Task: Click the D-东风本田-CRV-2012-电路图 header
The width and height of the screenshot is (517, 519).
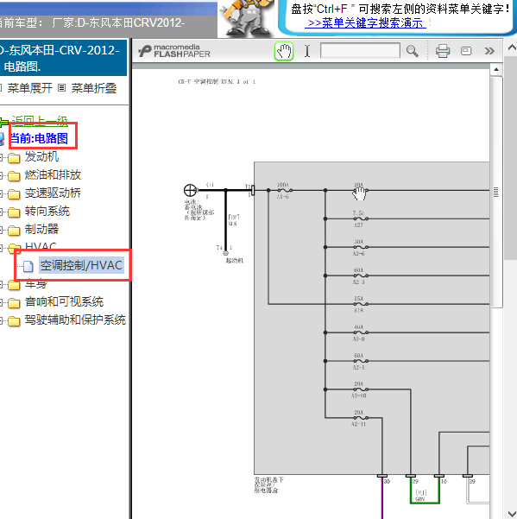Action: (61, 58)
